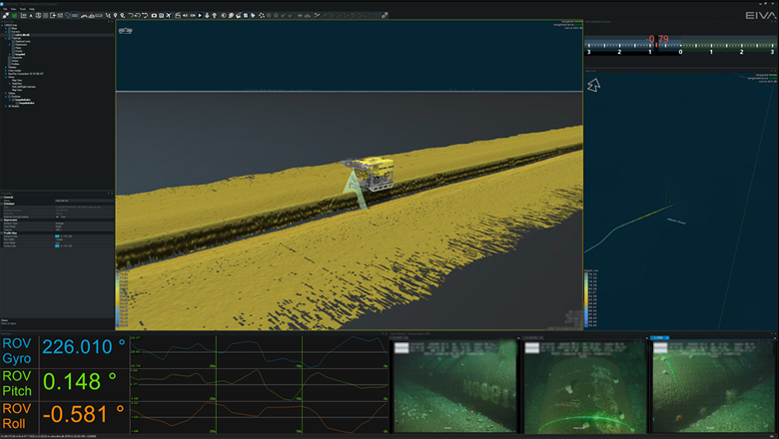Toggle the True checkbox under Database properties
Viewport: 779px width, 439px height.
tap(58, 216)
